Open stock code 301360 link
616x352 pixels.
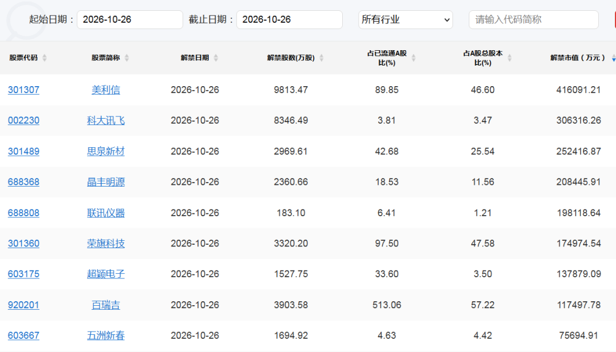(x=23, y=244)
